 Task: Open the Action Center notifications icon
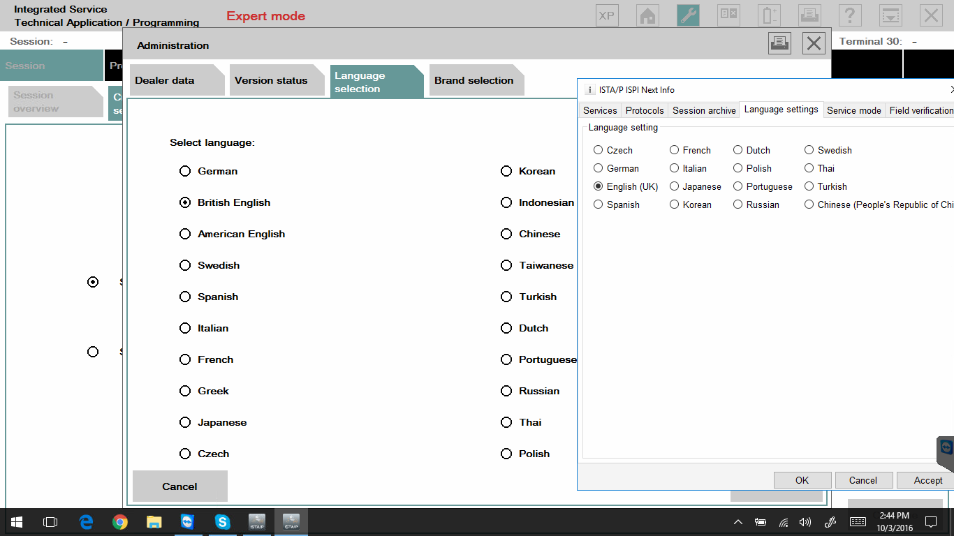coord(930,522)
